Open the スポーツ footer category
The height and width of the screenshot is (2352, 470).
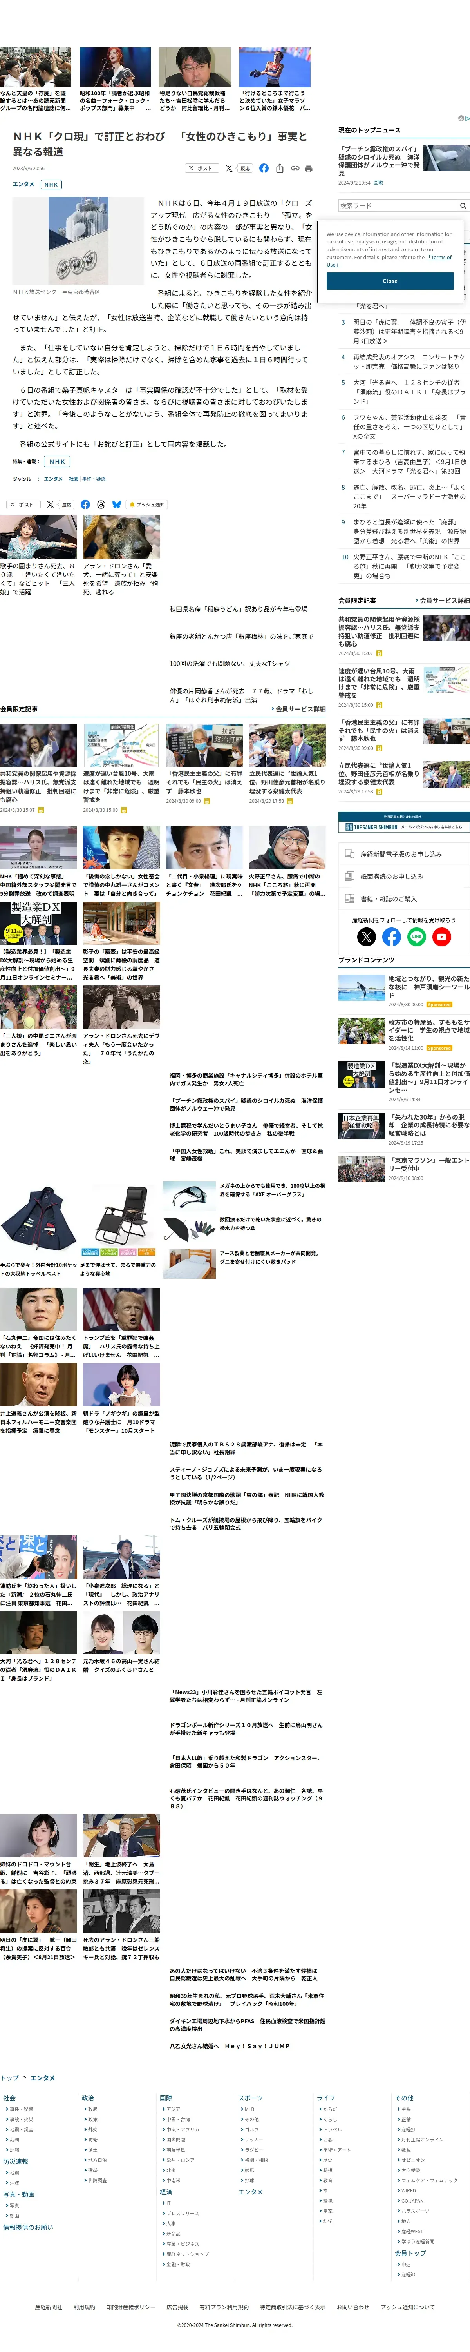pos(250,2098)
